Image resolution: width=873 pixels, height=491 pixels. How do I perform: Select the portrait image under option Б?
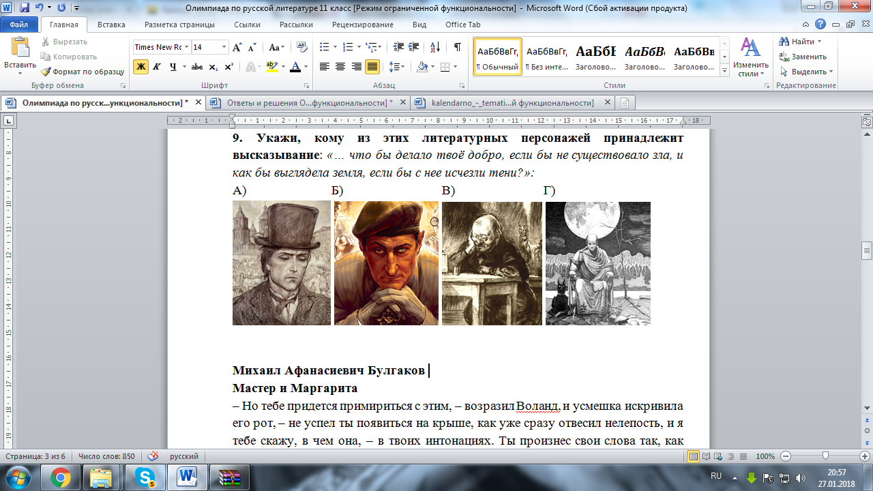[x=386, y=263]
